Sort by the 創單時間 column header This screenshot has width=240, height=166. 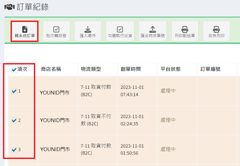(131, 69)
